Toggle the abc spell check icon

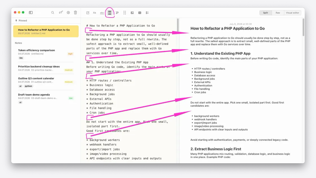[102, 13]
